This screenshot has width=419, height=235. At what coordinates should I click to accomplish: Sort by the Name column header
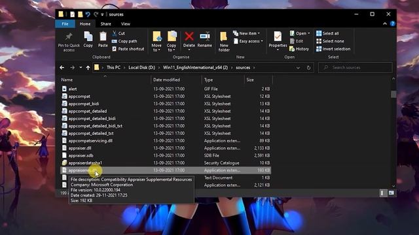(105, 80)
